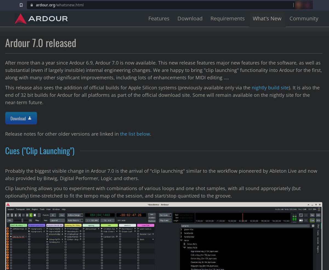Click the Ardour logo in docdemo title bar

coord(8,205)
